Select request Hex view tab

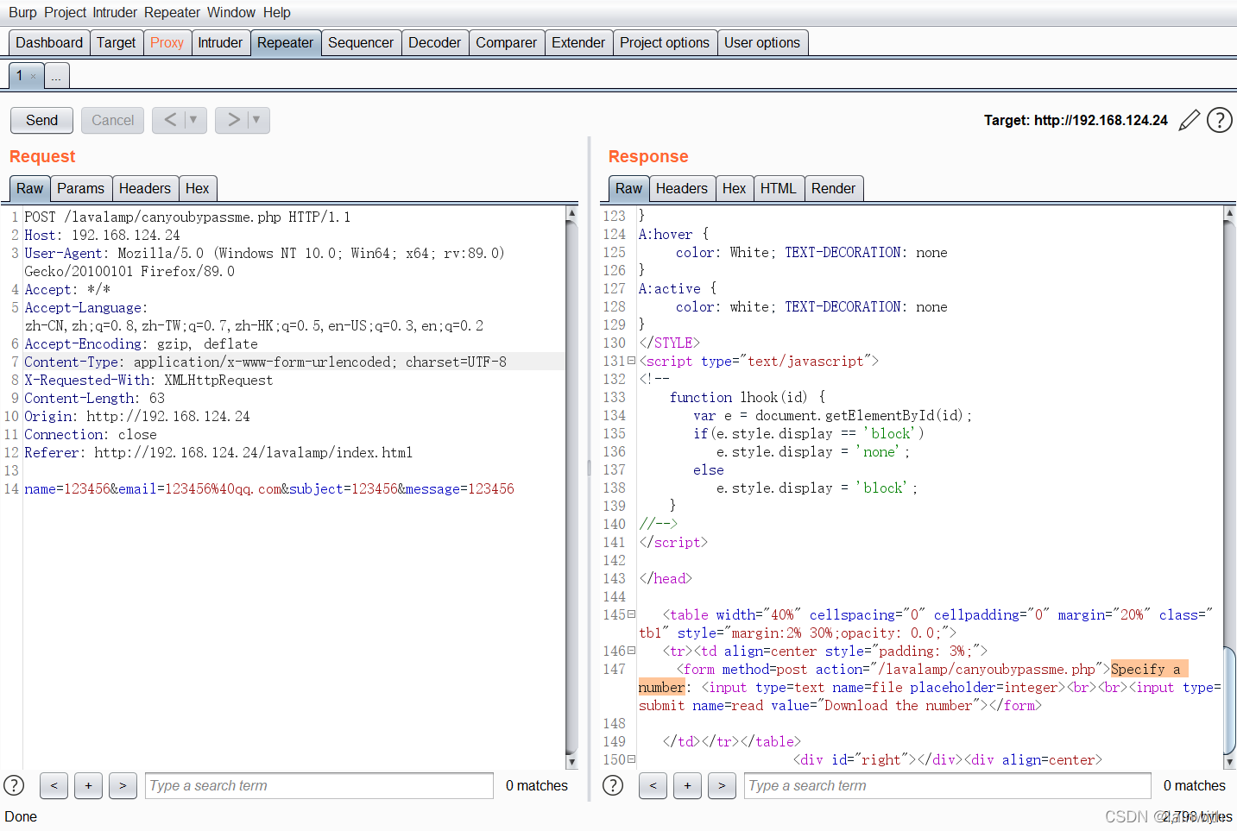pos(198,188)
